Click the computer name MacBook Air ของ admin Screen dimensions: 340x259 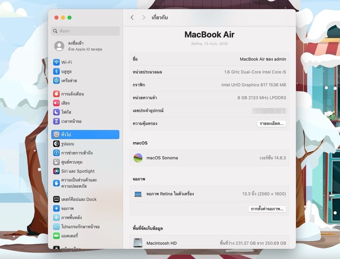click(263, 59)
